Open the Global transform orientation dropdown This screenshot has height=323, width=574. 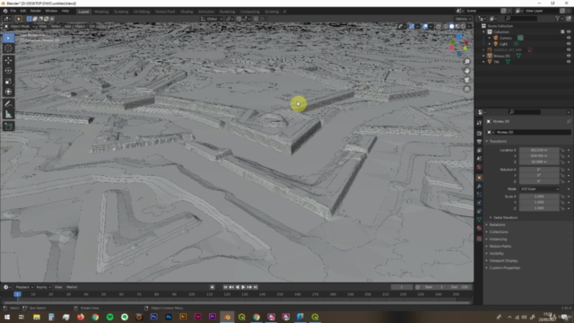click(x=212, y=19)
